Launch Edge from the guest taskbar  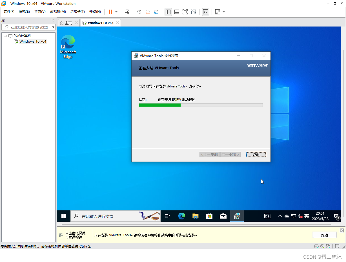point(182,216)
